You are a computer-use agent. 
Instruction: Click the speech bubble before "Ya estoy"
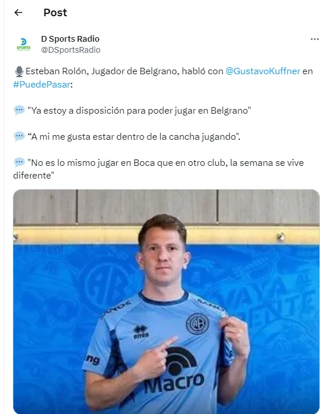19,110
